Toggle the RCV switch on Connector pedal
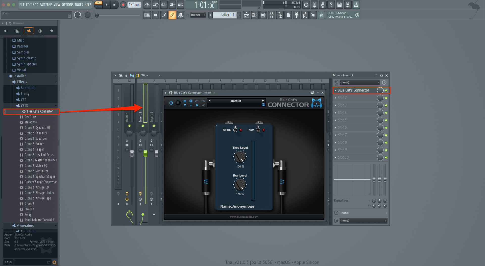 [258, 129]
